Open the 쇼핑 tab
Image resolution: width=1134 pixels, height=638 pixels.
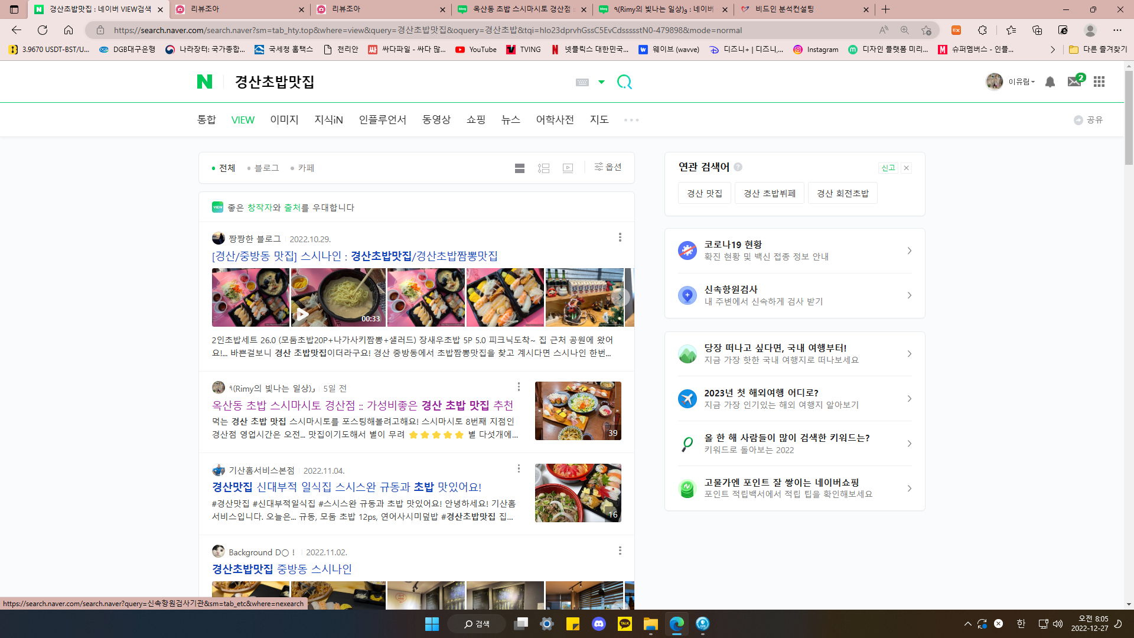(476, 120)
